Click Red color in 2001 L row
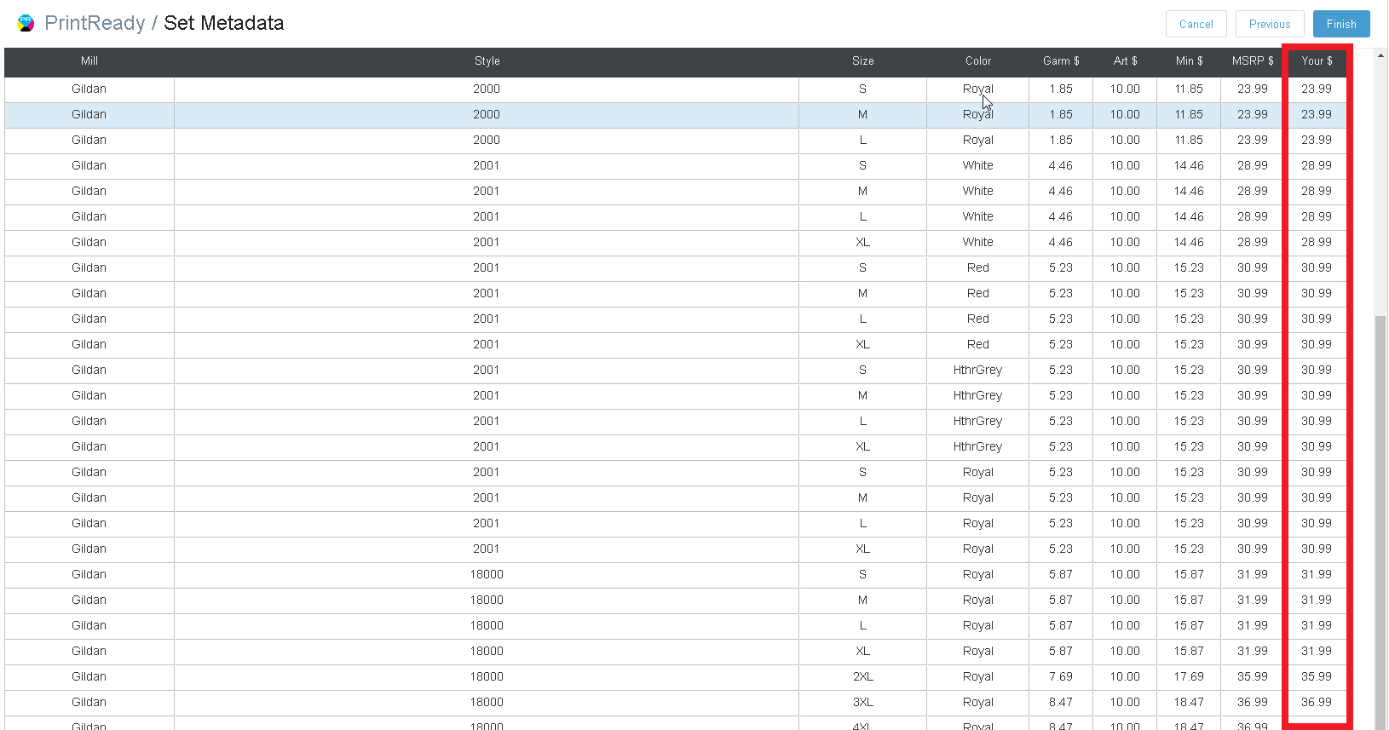Image resolution: width=1389 pixels, height=730 pixels. [977, 319]
